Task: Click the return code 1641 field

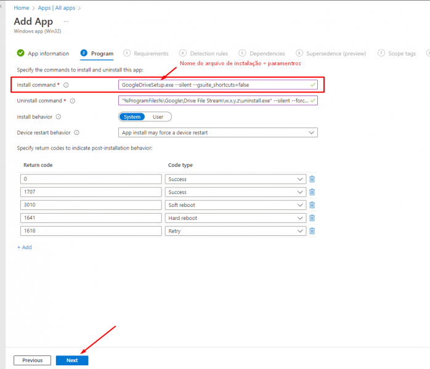Action: coord(91,218)
